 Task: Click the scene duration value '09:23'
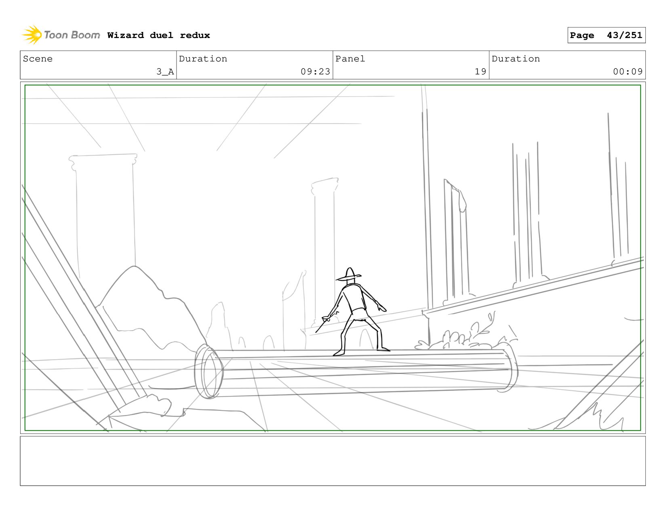tap(315, 72)
